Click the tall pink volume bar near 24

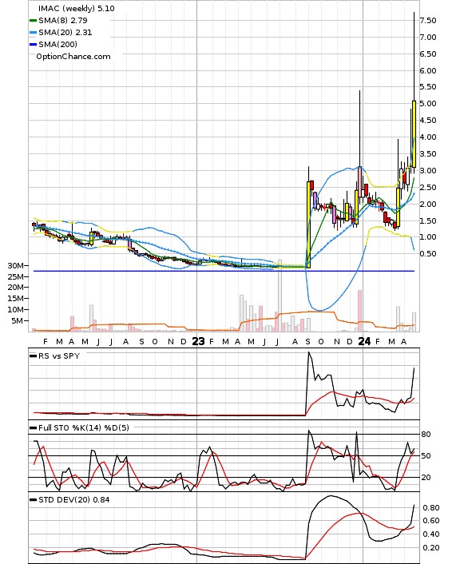(359, 311)
